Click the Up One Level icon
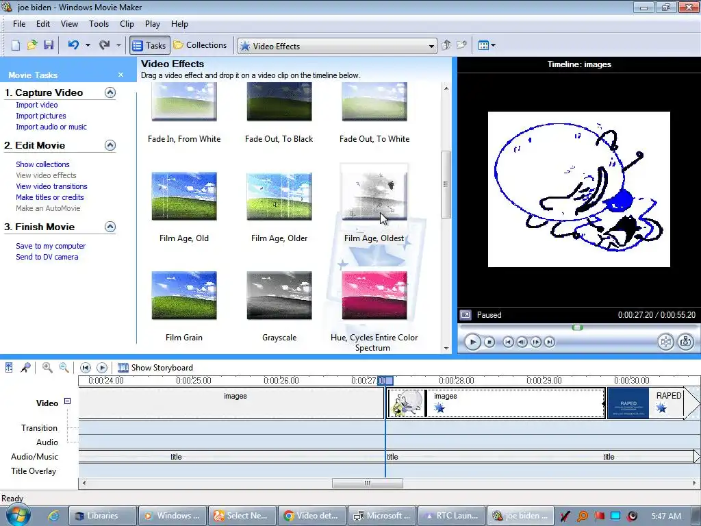The width and height of the screenshot is (701, 526). pyautogui.click(x=446, y=45)
